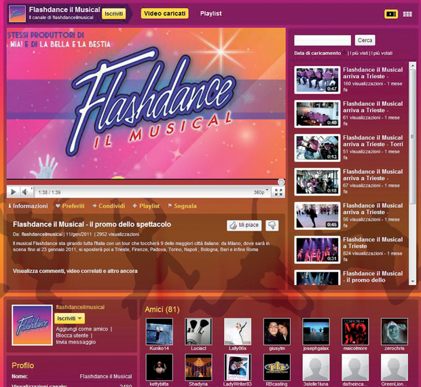Sort videos by Data di caricamento

(x=317, y=53)
